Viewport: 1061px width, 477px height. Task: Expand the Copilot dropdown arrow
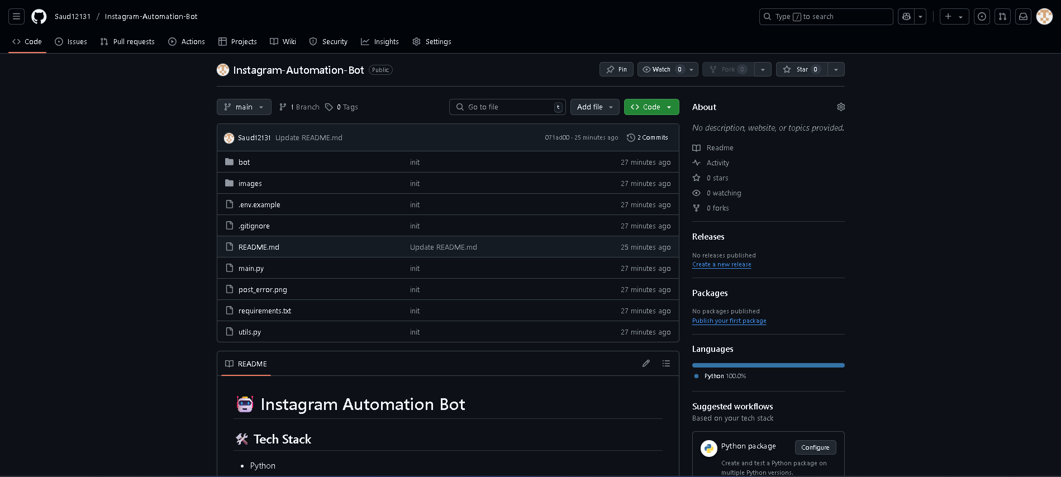tap(920, 17)
